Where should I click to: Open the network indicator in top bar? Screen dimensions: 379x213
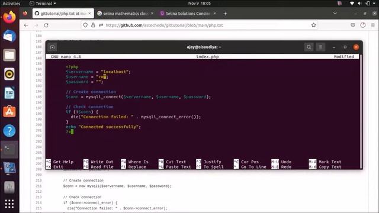tap(352, 4)
